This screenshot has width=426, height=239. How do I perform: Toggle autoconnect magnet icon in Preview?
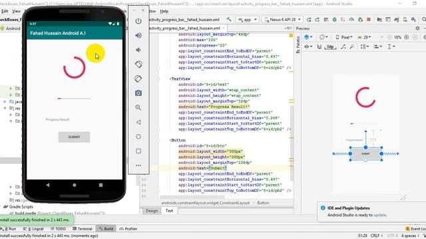[x=319, y=46]
